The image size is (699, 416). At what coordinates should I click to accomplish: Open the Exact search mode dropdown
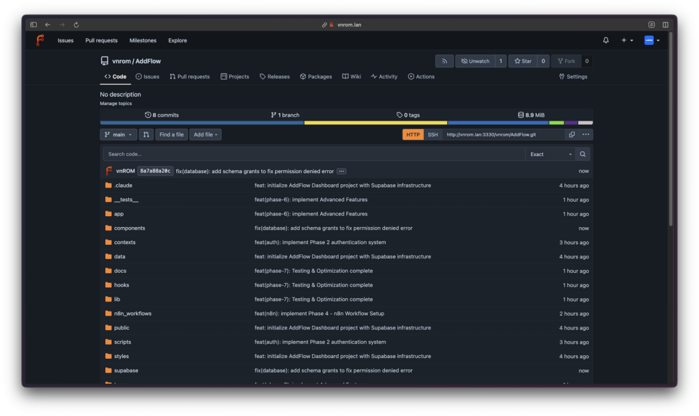tap(550, 154)
